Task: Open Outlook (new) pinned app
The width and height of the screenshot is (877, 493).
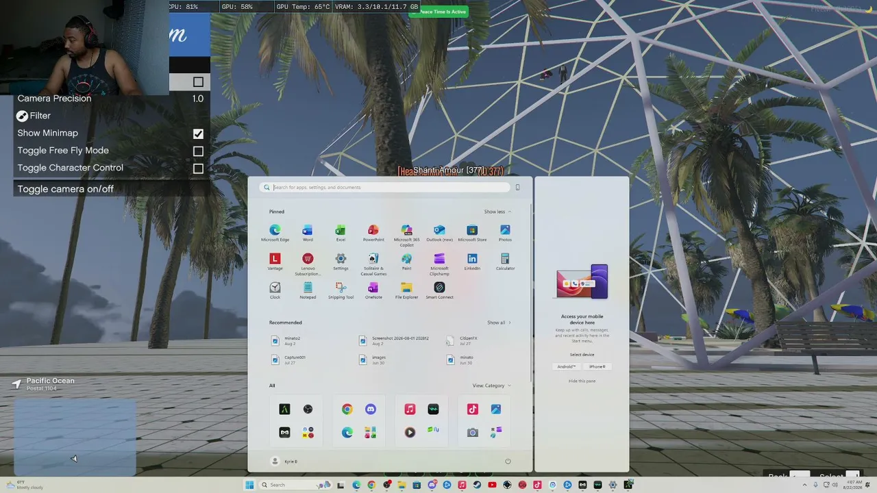Action: (439, 233)
